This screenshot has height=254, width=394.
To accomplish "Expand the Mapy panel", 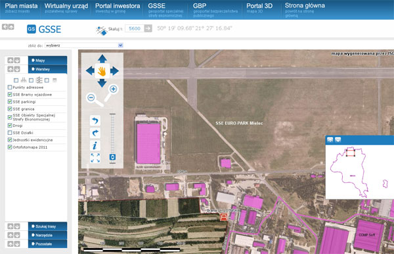I will pyautogui.click(x=47, y=61).
